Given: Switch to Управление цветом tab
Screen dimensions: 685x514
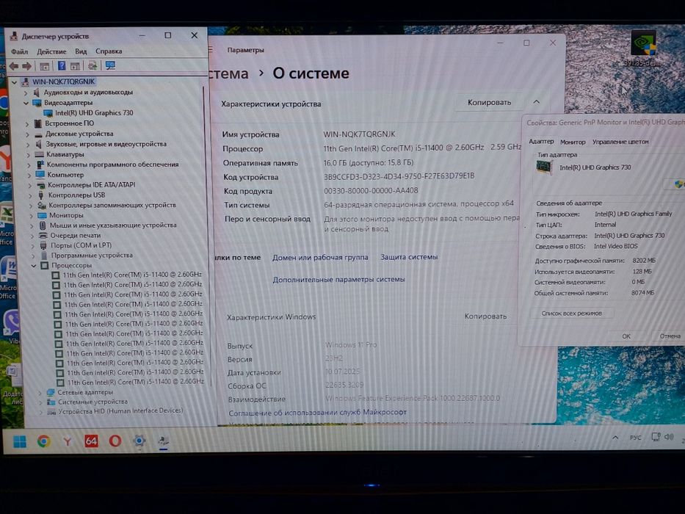Looking at the screenshot, I should coord(620,142).
